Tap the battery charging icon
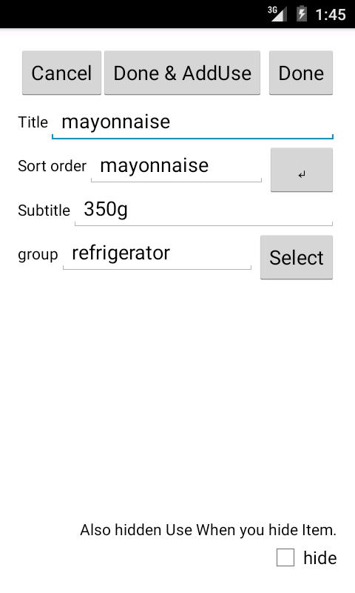This screenshot has width=355, height=593. click(x=302, y=14)
